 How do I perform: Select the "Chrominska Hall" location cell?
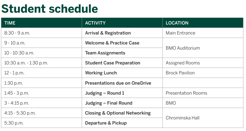click(182, 118)
